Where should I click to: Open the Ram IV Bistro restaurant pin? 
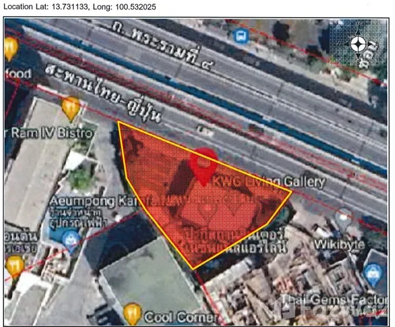[x=71, y=108]
